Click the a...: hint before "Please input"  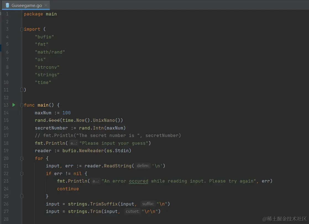point(74,143)
